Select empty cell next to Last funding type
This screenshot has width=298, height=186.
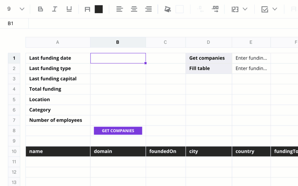point(118,69)
